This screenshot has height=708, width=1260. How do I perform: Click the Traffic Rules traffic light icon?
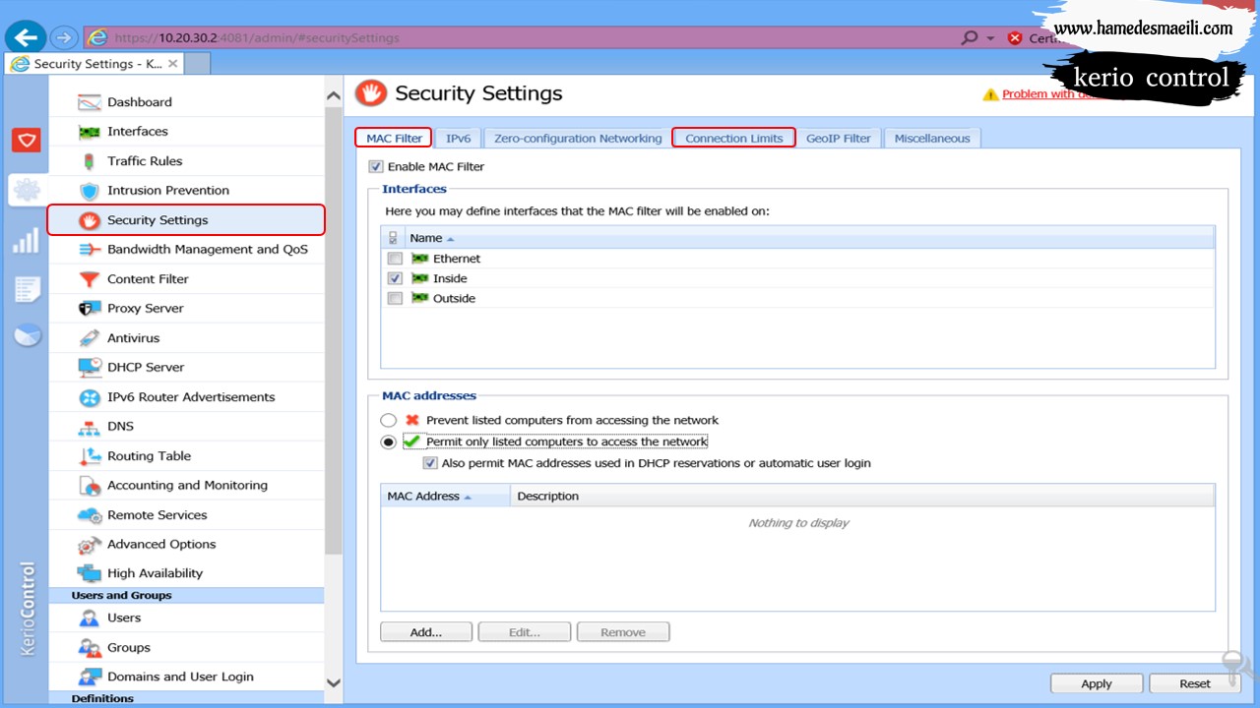pyautogui.click(x=90, y=161)
